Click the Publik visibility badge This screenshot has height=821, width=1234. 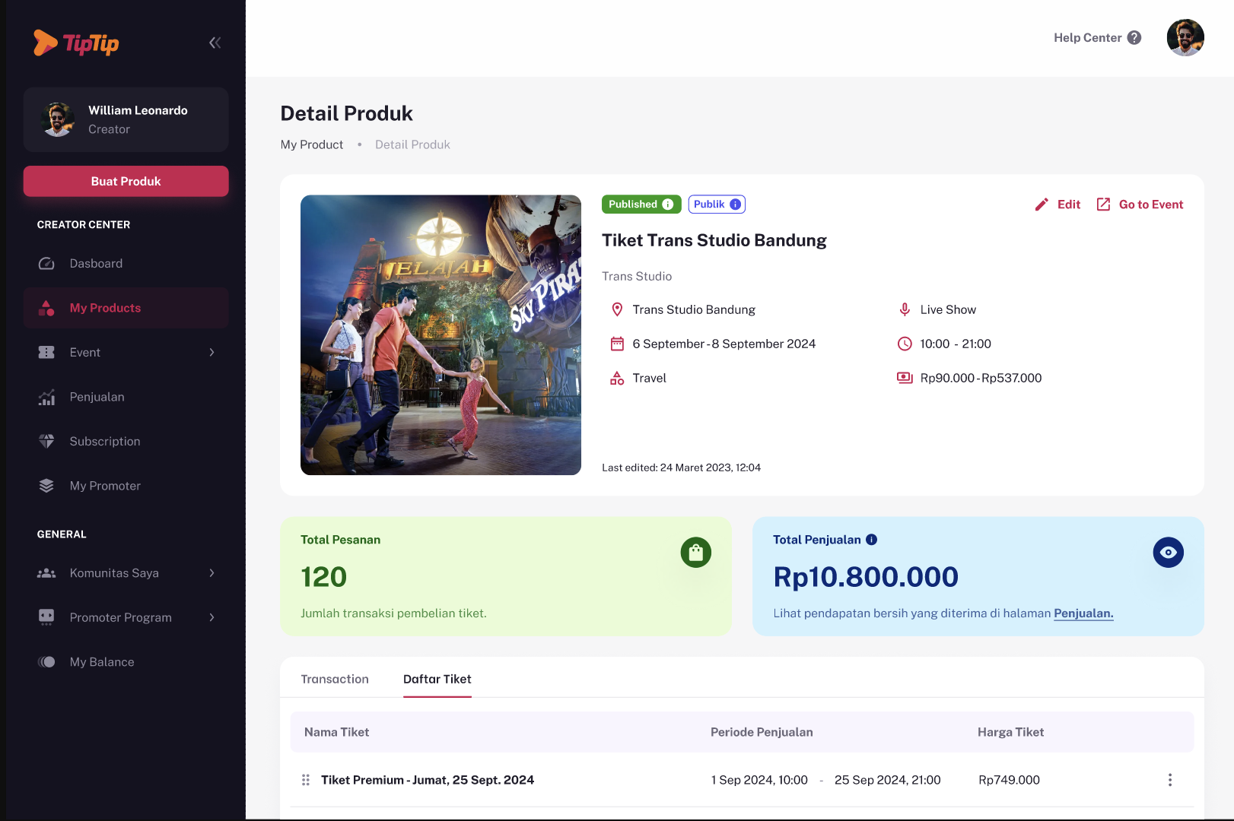(717, 204)
